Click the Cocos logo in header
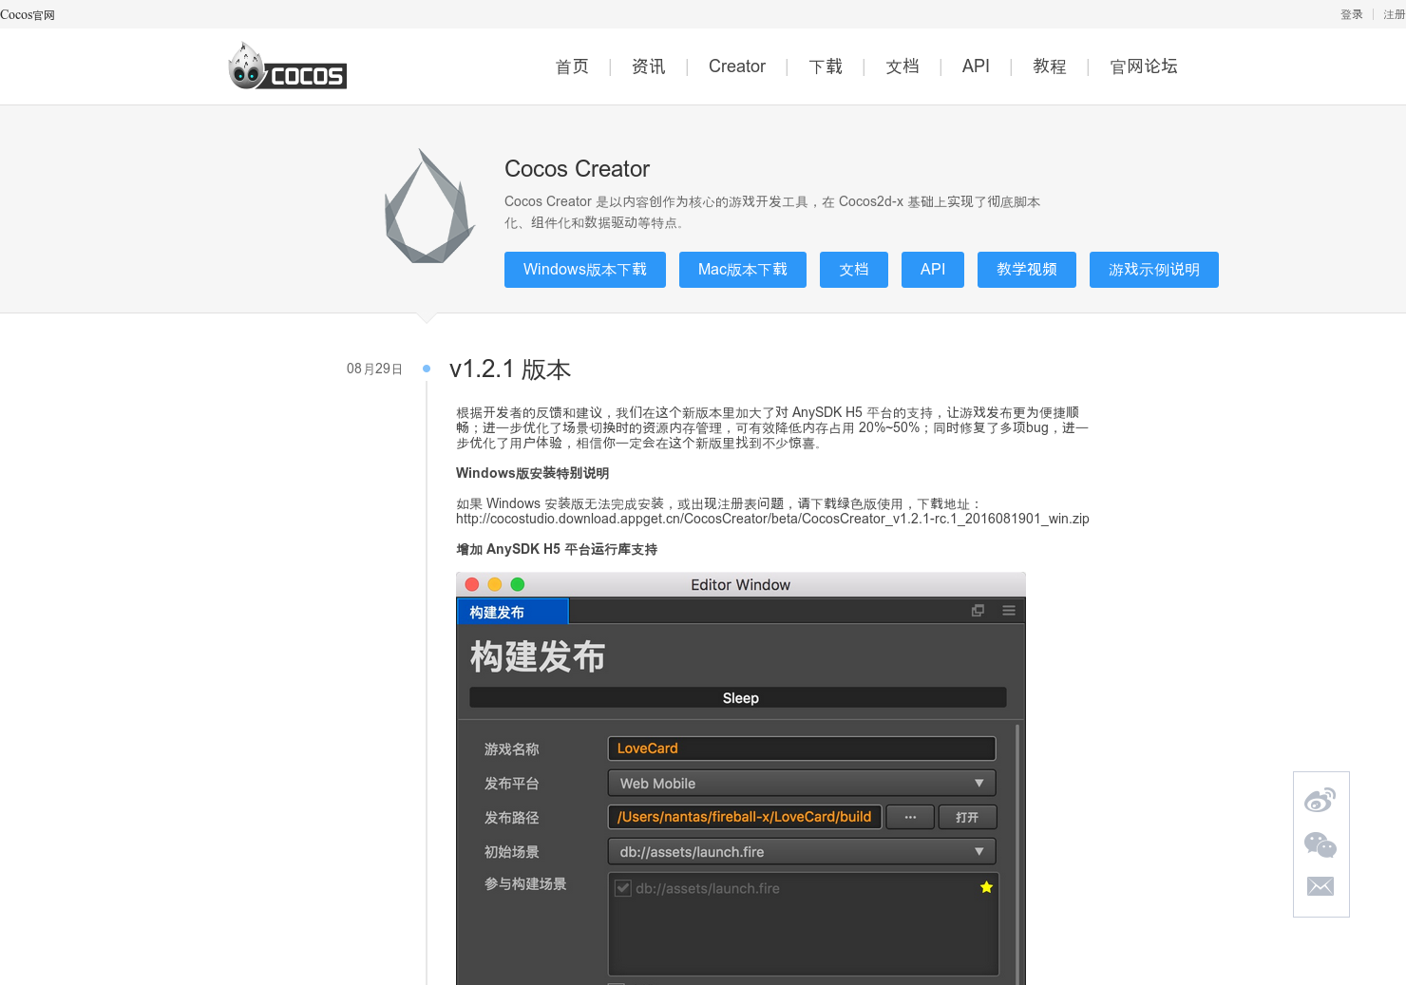The image size is (1406, 985). point(288,66)
